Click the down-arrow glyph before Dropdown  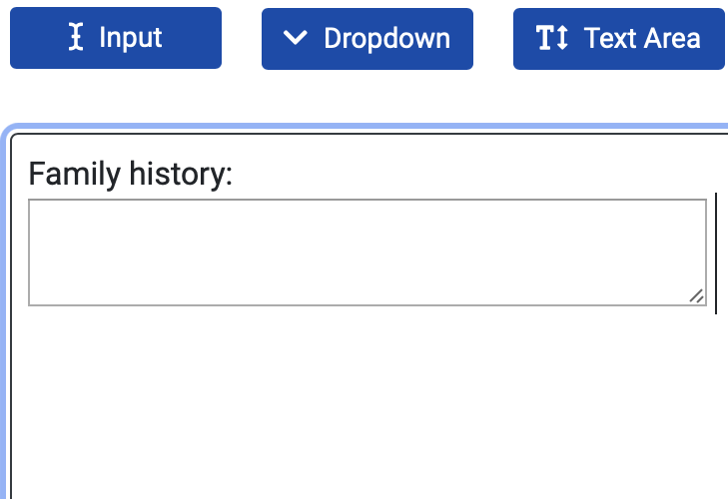point(296,38)
